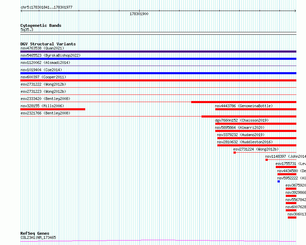The image size is (306, 245).
Task: Click nsv5895864 (Almarri2020) label
Action: point(240,127)
